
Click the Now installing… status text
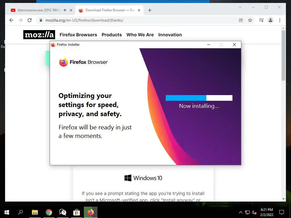point(199,106)
